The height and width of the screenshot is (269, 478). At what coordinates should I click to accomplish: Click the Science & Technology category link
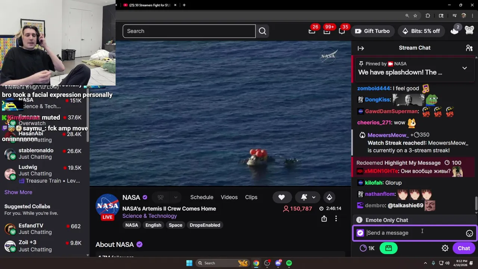click(149, 216)
